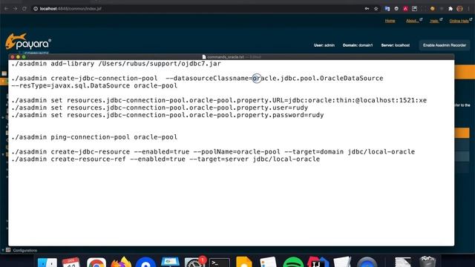Open the Help link
Screen dimensions: 475x267
point(434,21)
